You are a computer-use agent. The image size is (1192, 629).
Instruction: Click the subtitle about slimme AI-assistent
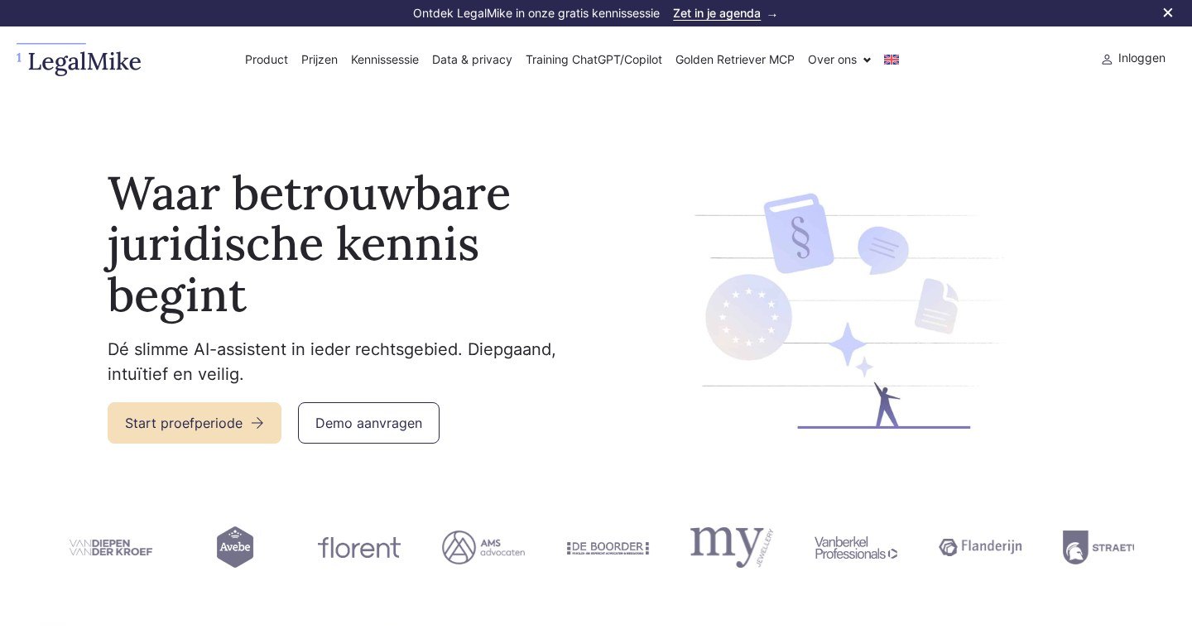click(332, 362)
